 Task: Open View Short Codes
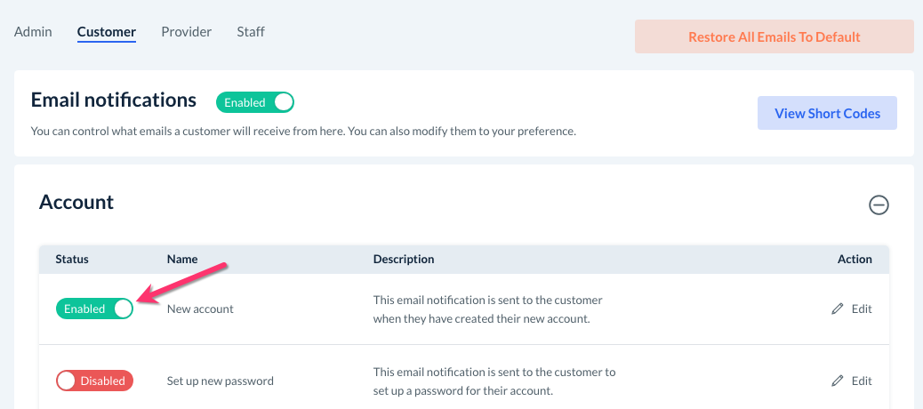click(827, 113)
